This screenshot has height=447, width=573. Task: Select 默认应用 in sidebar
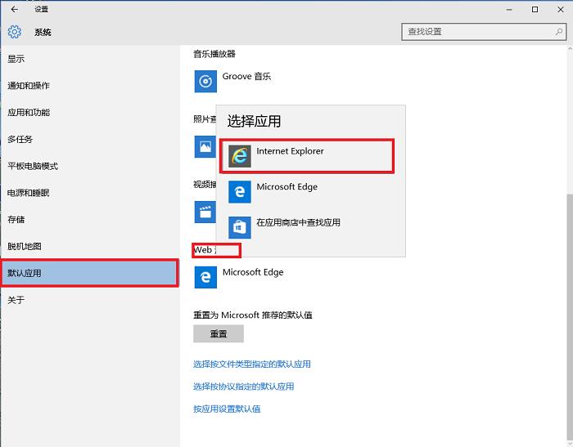pyautogui.click(x=89, y=273)
